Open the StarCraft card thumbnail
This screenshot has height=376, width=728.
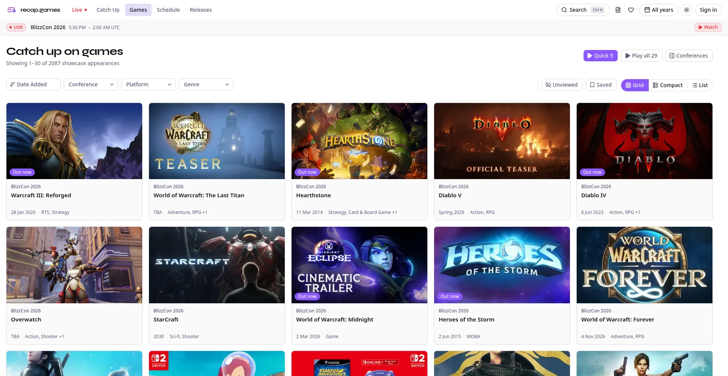217,265
